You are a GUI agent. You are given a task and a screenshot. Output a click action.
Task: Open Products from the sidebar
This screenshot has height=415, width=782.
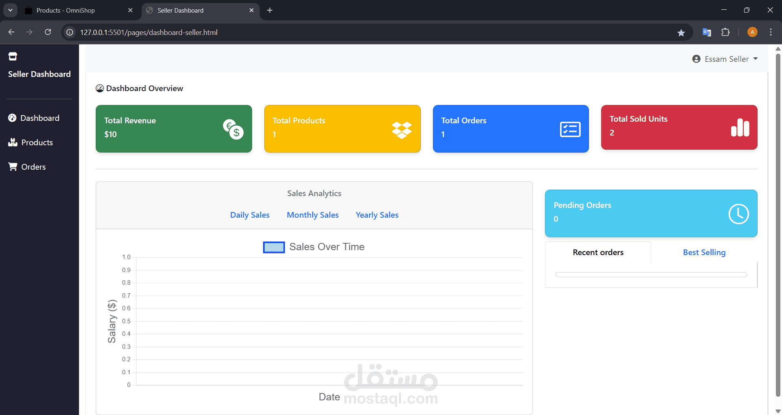pyautogui.click(x=31, y=142)
